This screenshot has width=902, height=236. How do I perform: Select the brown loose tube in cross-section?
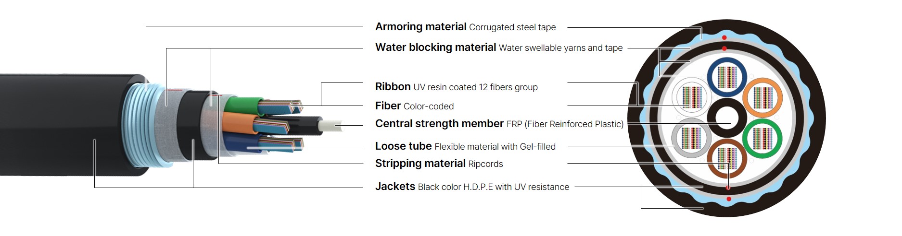click(727, 159)
